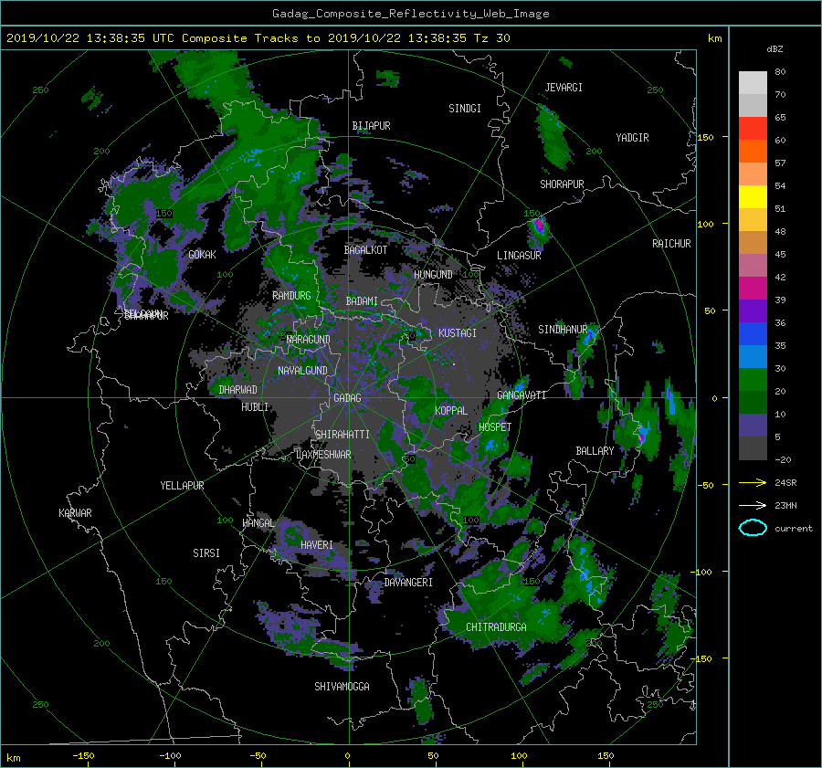Click the GADAG radar center label
Viewport: 822px width, 768px height.
click(x=347, y=398)
